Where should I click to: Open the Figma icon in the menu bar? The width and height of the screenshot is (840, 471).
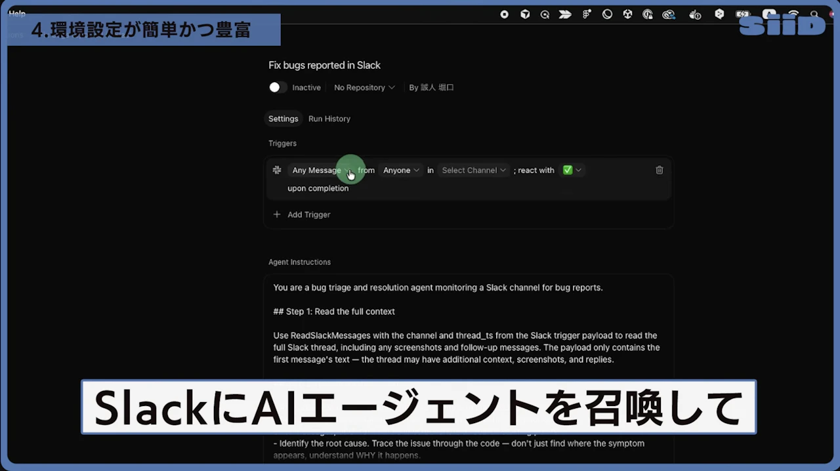[587, 14]
